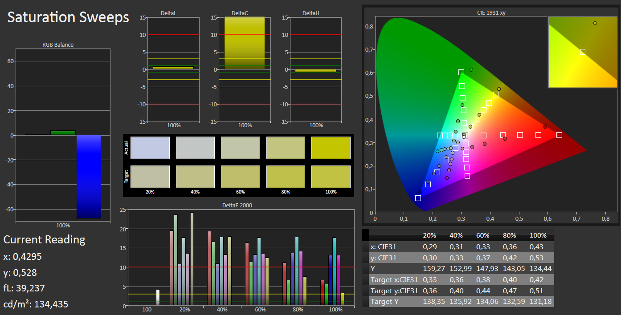Click the 60% Target color swatch

(x=241, y=177)
